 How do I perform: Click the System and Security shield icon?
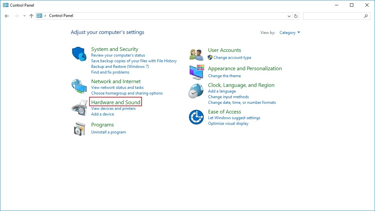click(x=79, y=53)
